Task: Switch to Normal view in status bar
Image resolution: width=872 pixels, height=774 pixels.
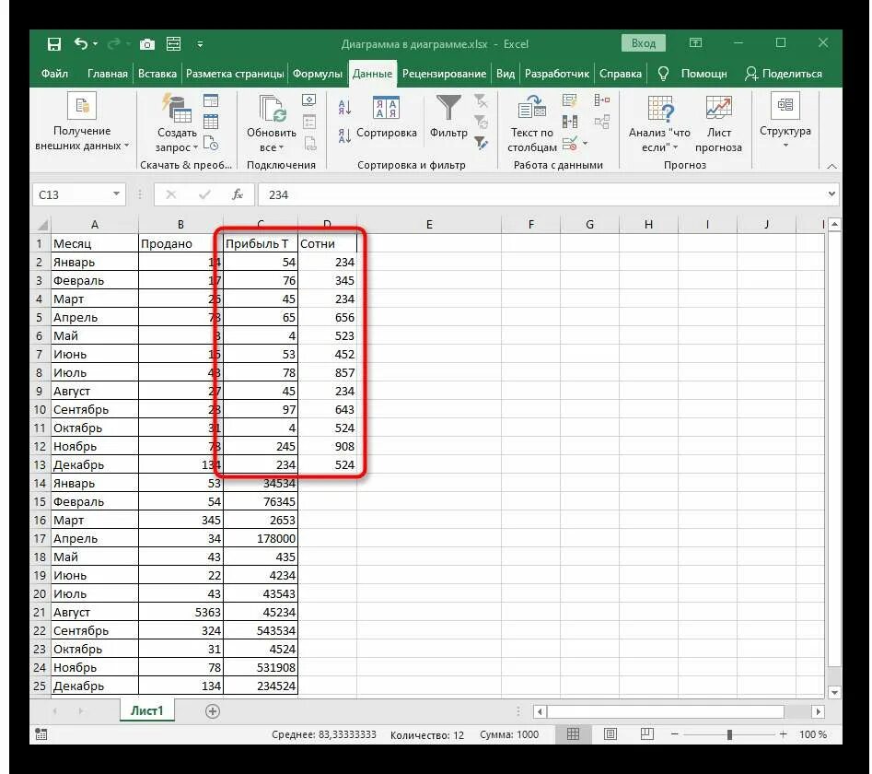Action: (x=573, y=734)
